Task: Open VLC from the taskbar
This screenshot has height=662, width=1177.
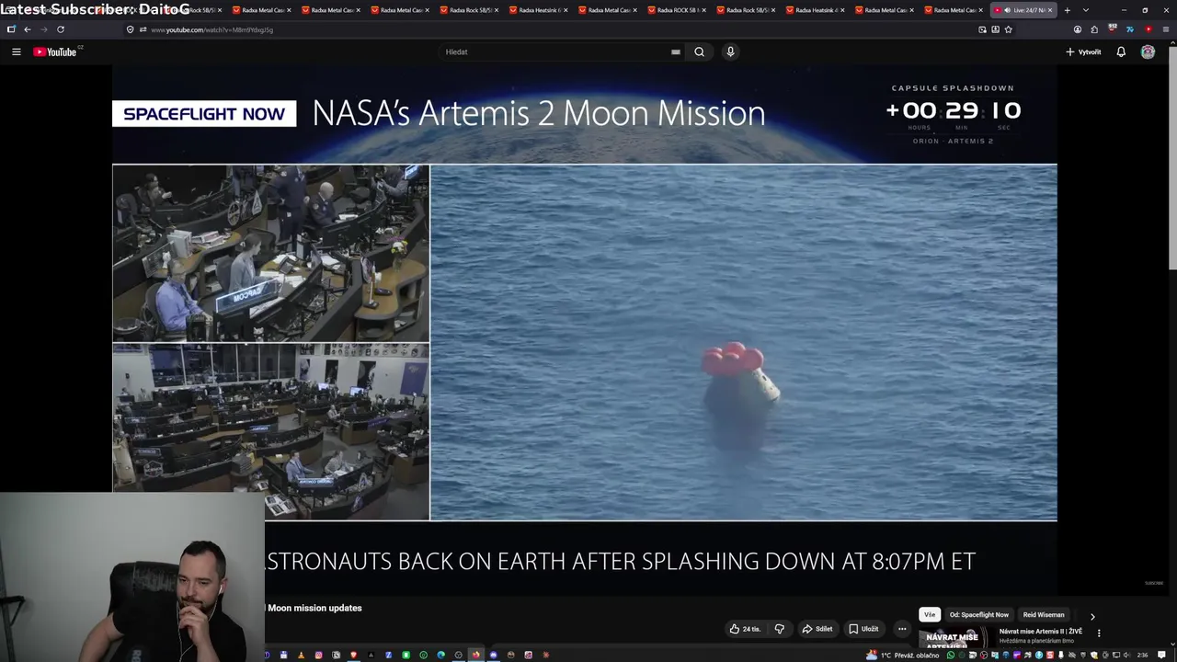Action: (302, 655)
